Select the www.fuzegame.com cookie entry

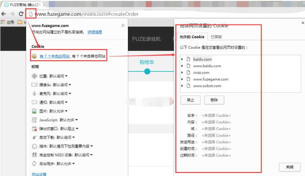coord(211,79)
